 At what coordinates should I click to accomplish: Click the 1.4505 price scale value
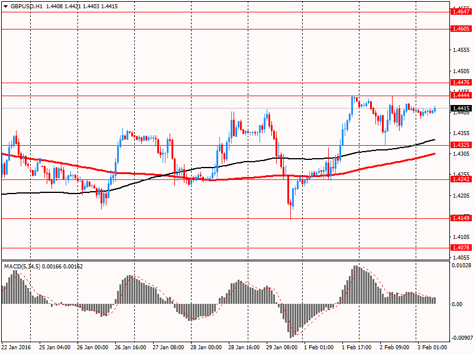tap(462, 71)
